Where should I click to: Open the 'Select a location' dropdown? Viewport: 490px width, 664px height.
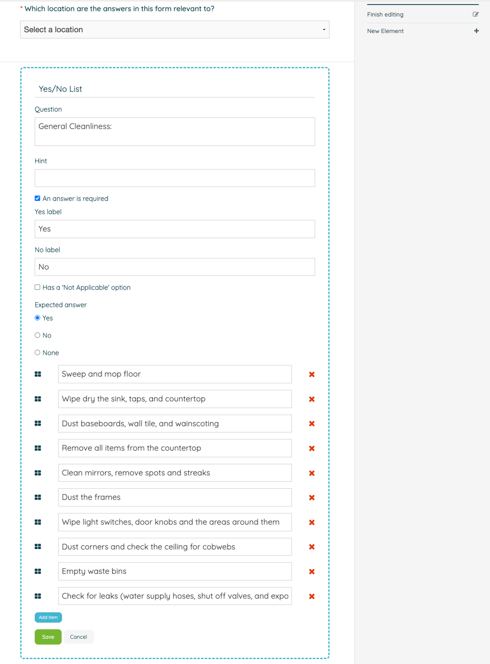click(175, 29)
